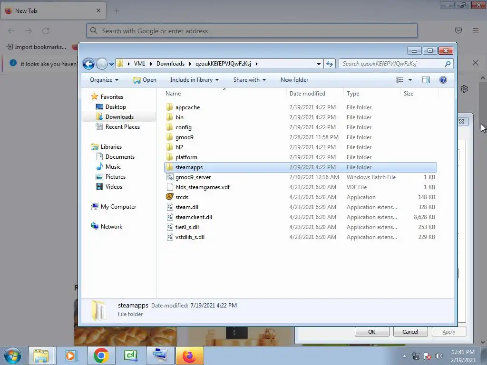The image size is (487, 365).
Task: Open Google Chrome from the taskbar
Action: click(x=101, y=355)
